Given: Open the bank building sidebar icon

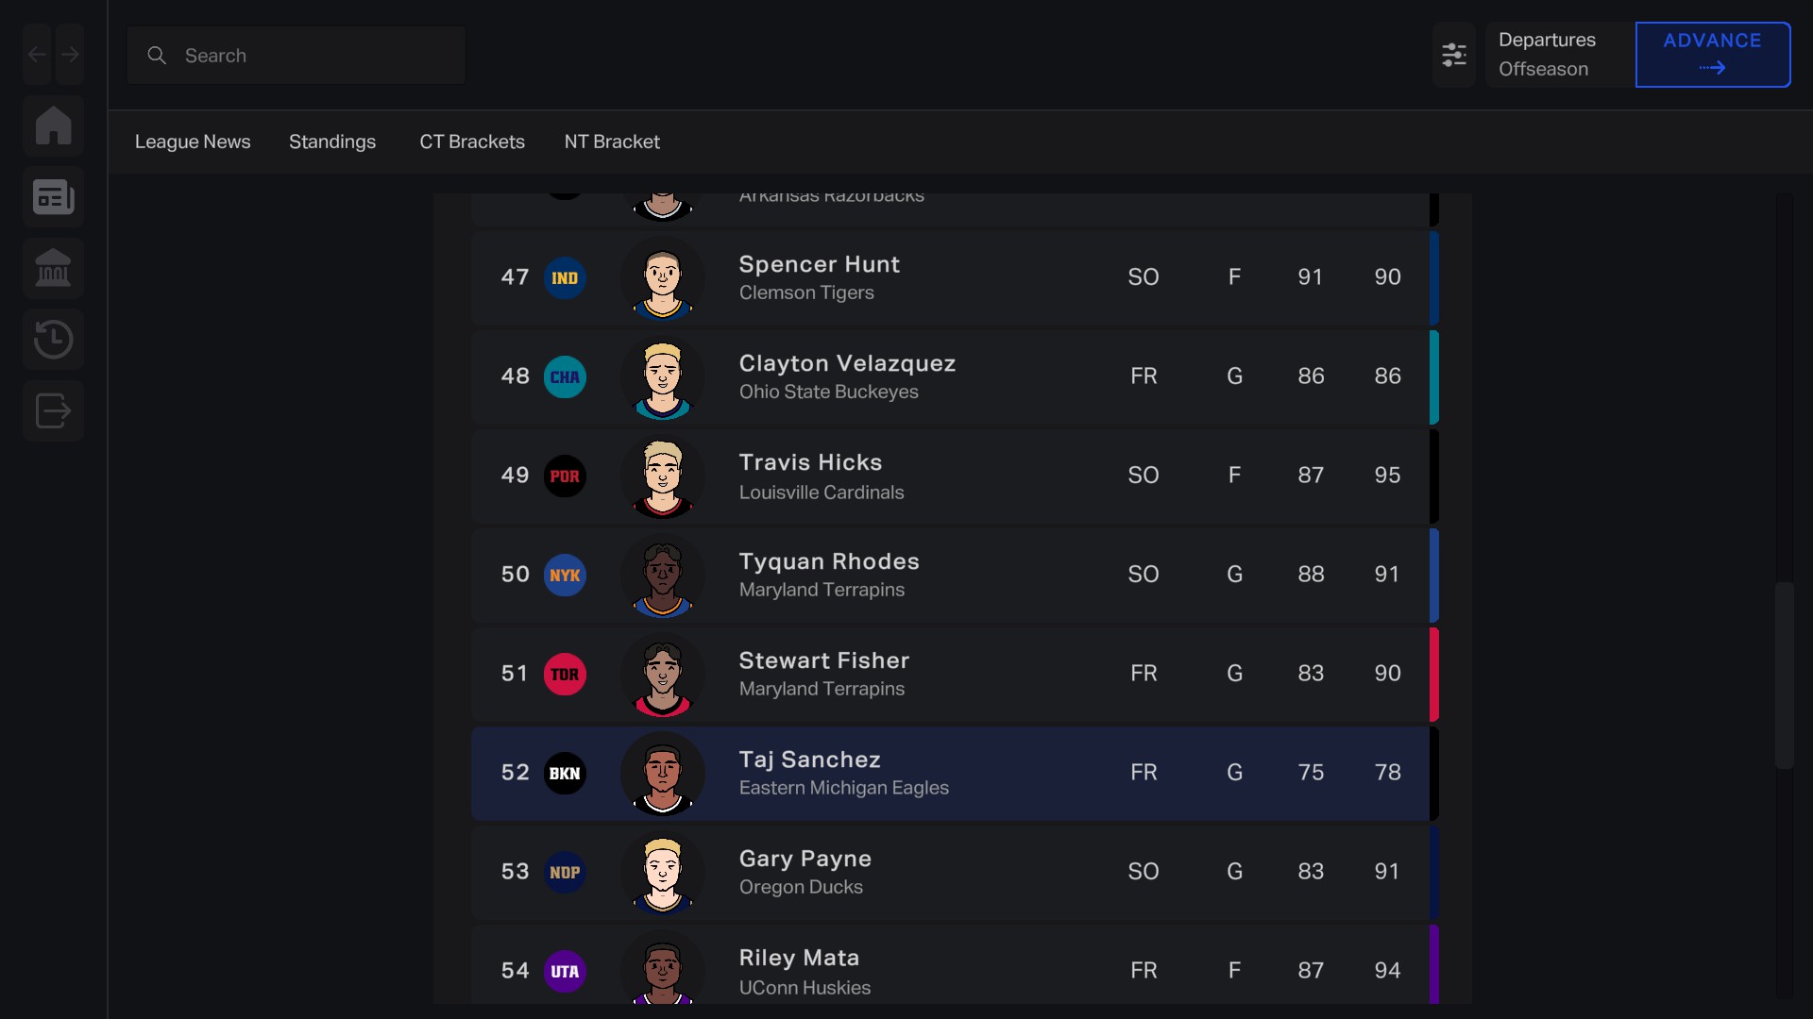Looking at the screenshot, I should pos(54,269).
